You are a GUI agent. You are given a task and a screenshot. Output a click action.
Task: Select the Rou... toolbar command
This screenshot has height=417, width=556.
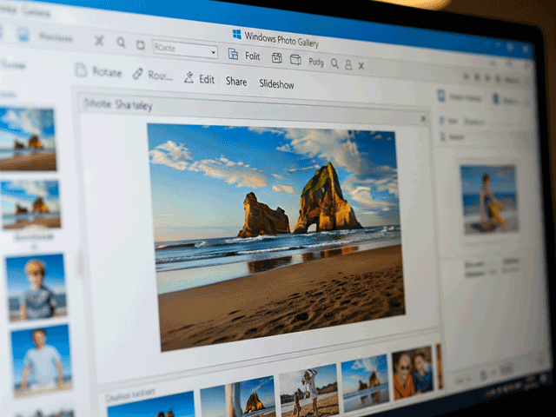(160, 76)
